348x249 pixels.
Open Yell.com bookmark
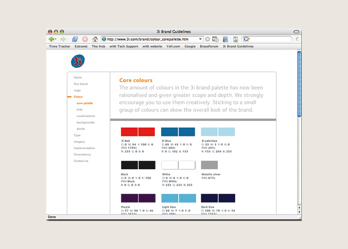pyautogui.click(x=173, y=46)
